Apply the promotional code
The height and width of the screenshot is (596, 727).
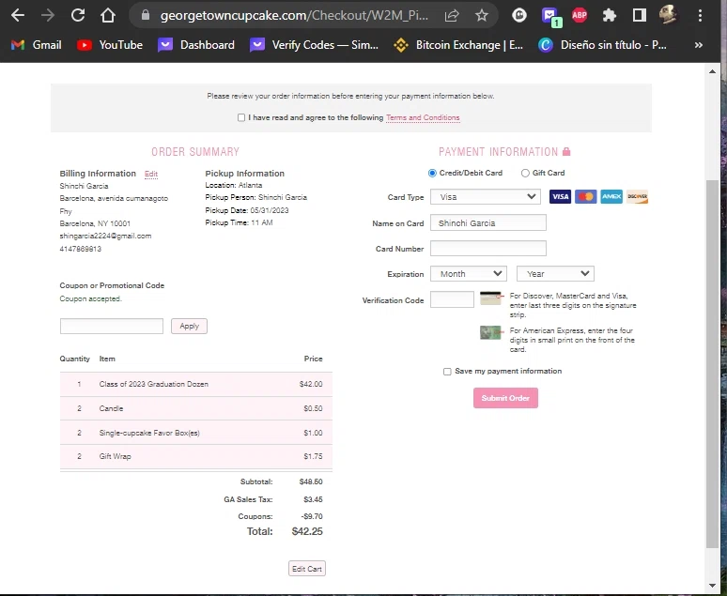click(189, 326)
